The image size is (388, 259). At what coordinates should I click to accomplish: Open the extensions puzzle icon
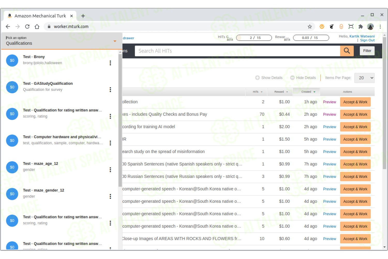pos(361,26)
